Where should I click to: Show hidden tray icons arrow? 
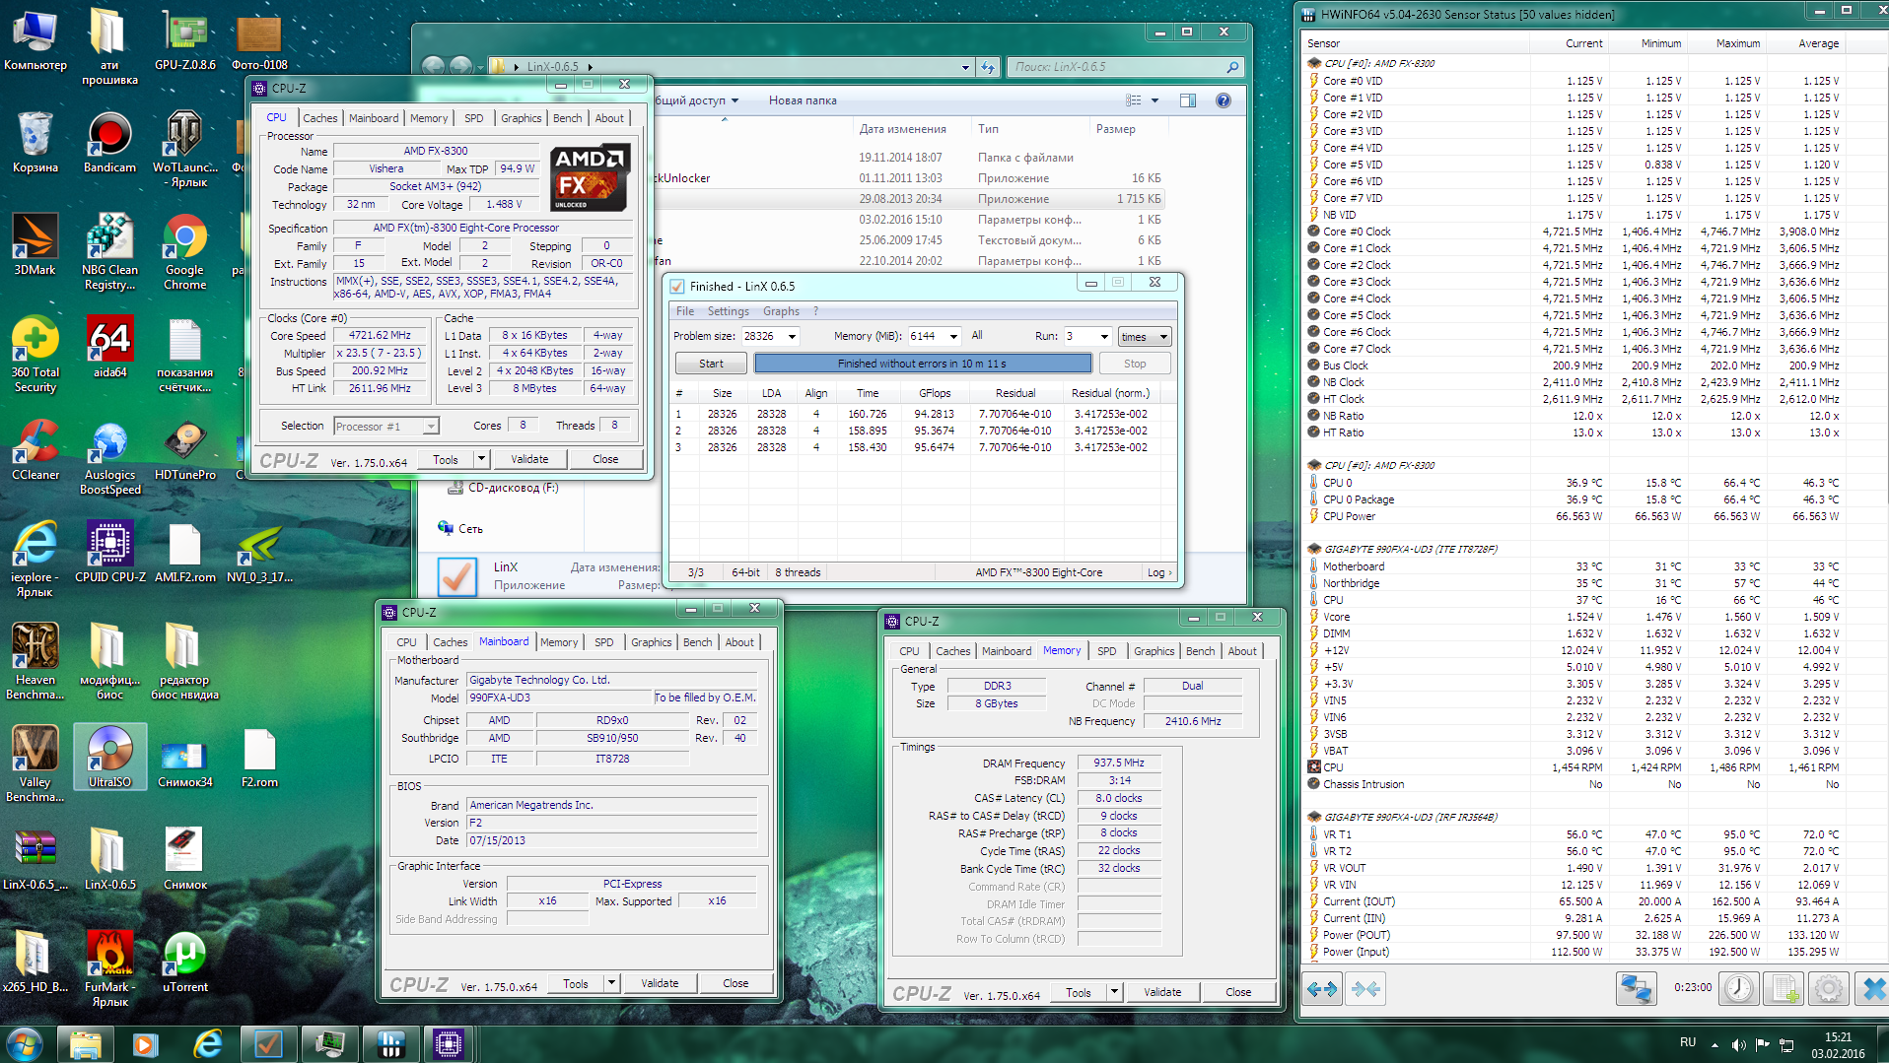tap(1714, 1044)
